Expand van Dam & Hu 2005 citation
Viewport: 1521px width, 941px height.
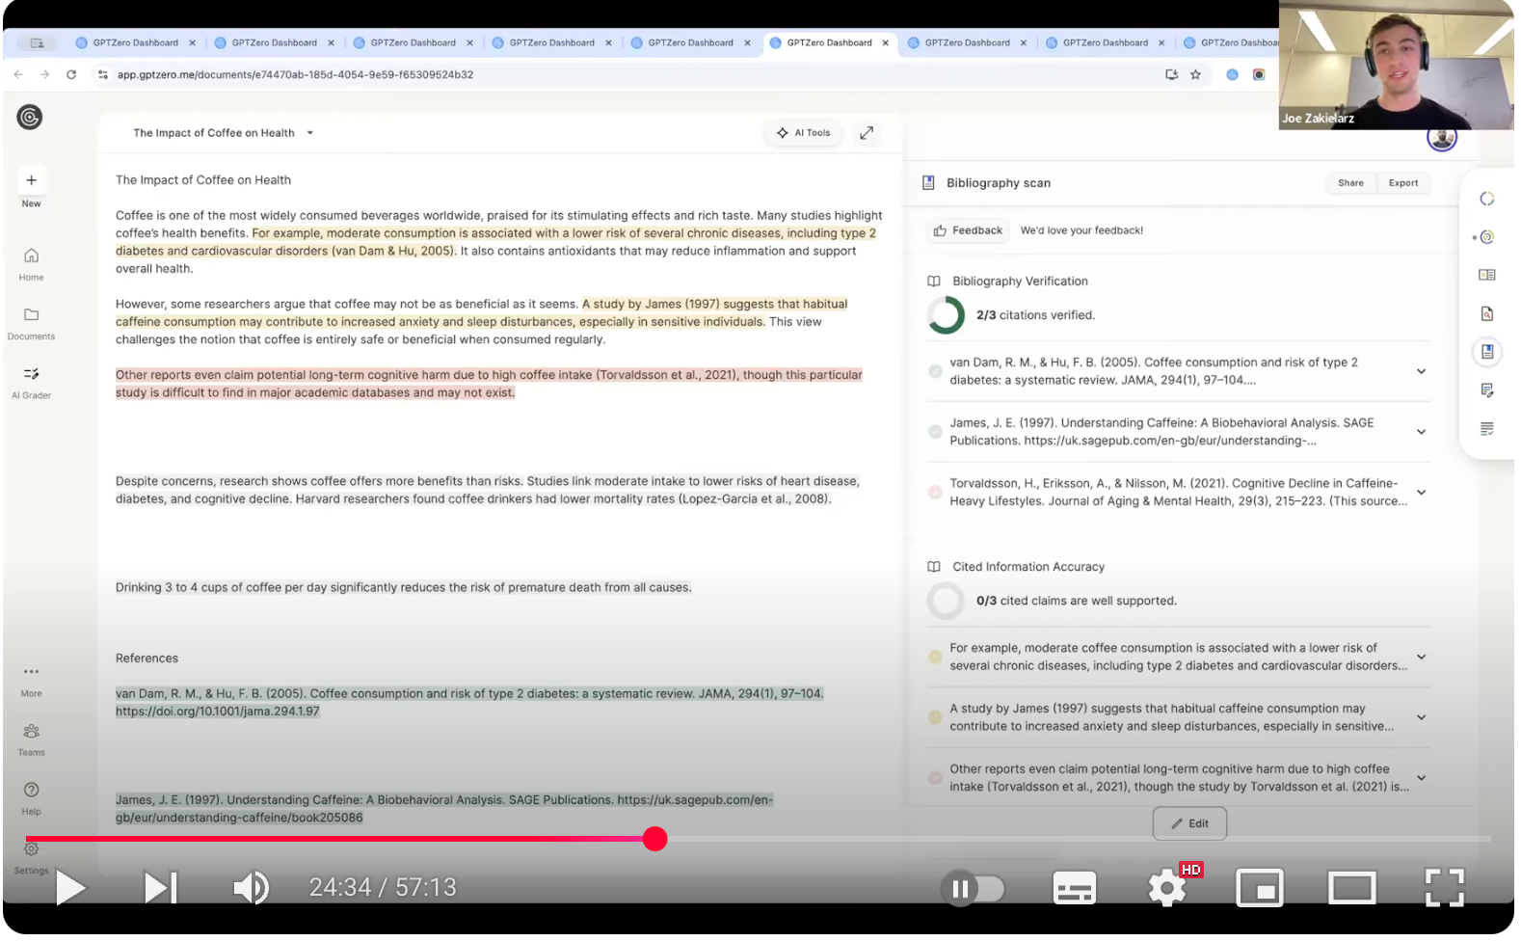1421,372
